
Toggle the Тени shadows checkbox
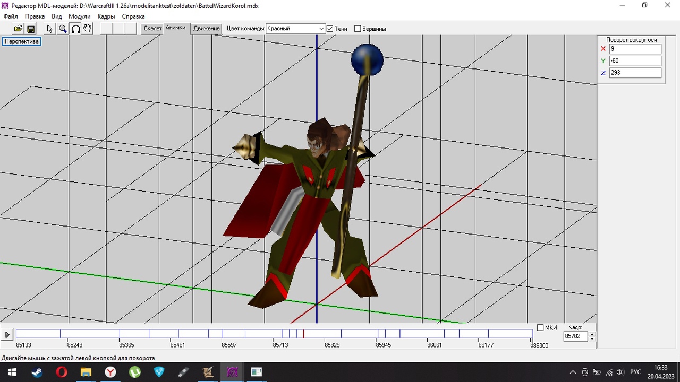(330, 29)
